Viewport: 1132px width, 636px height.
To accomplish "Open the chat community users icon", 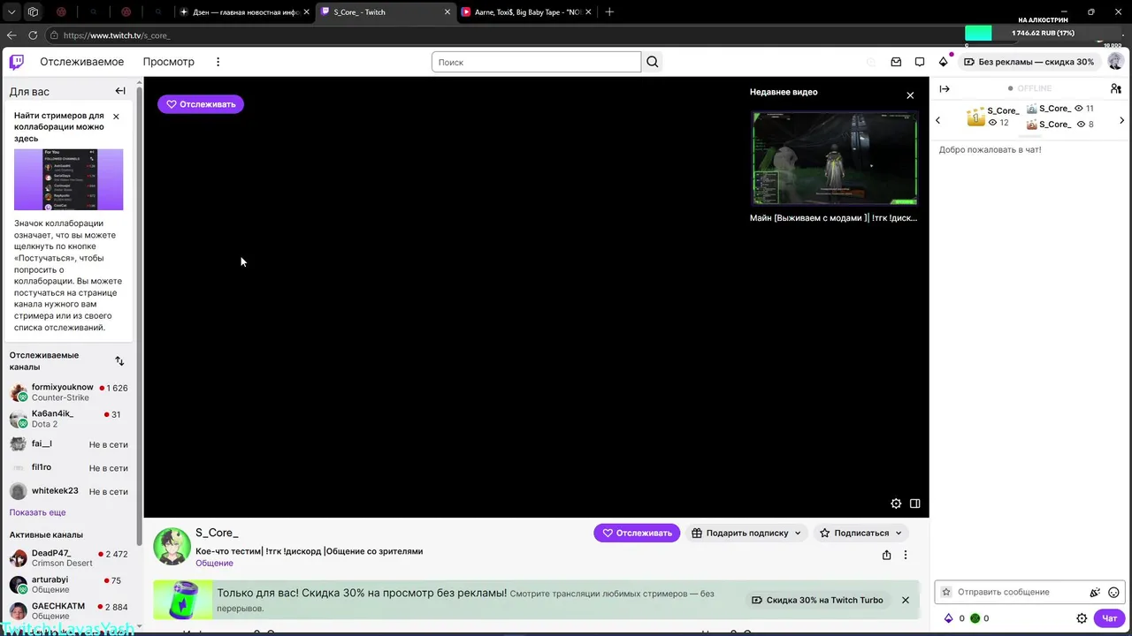I will [x=1116, y=88].
